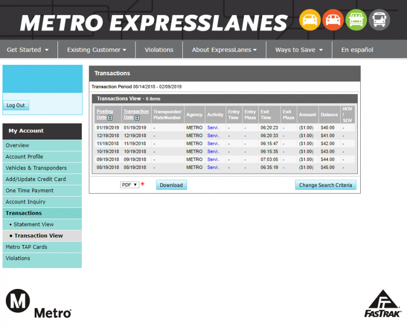The width and height of the screenshot is (407, 327).
Task: Open the Ways to Save dropdown
Action: click(299, 50)
